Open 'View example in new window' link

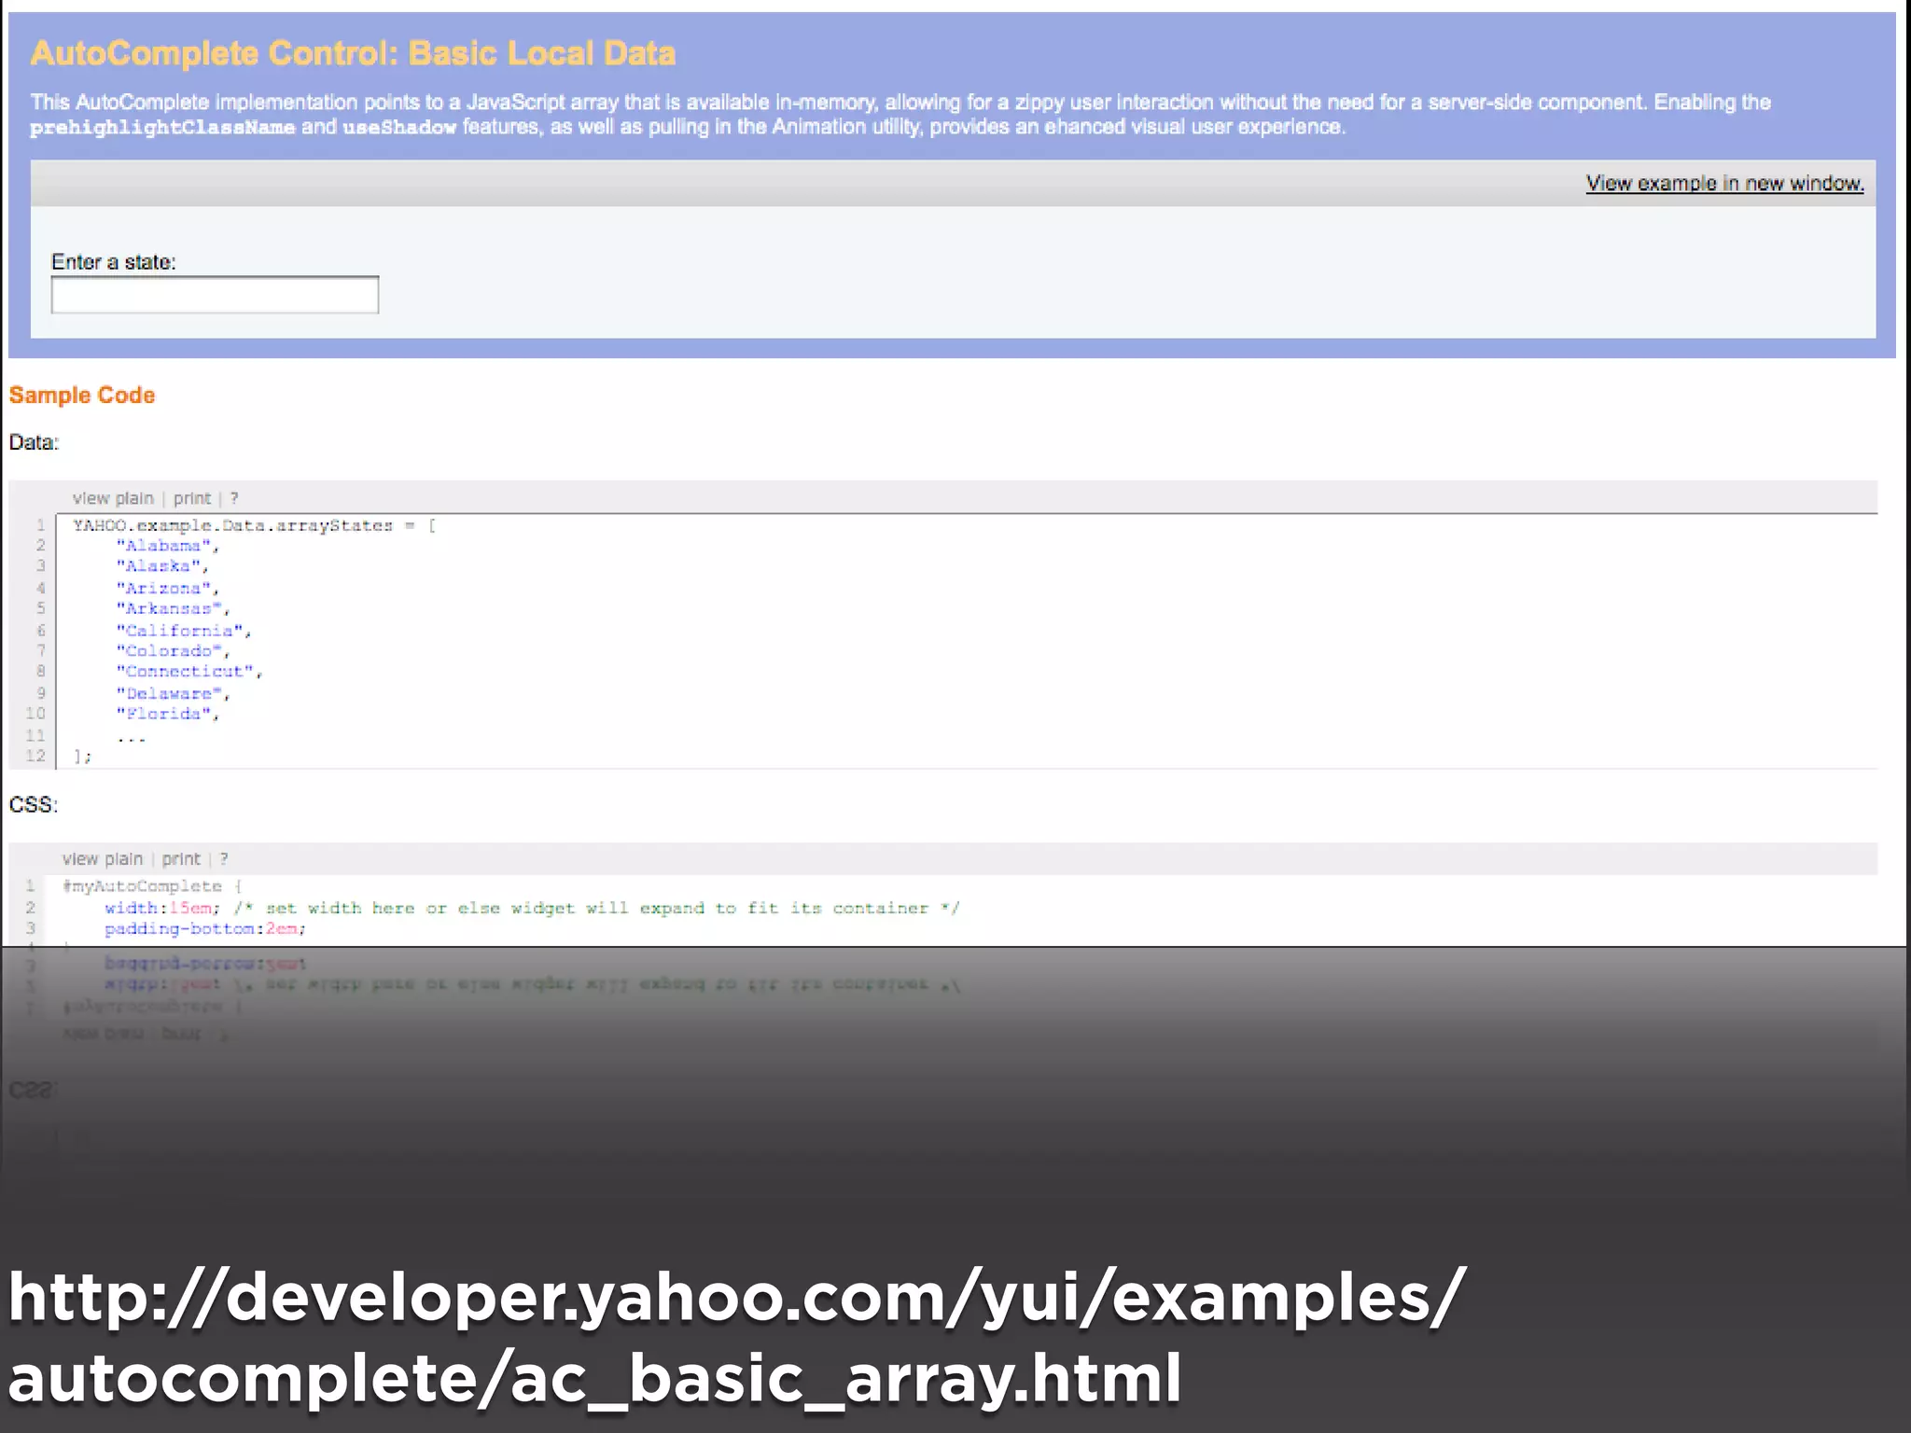point(1724,183)
